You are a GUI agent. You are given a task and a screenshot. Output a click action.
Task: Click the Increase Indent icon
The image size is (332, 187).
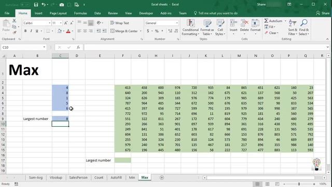104,31
